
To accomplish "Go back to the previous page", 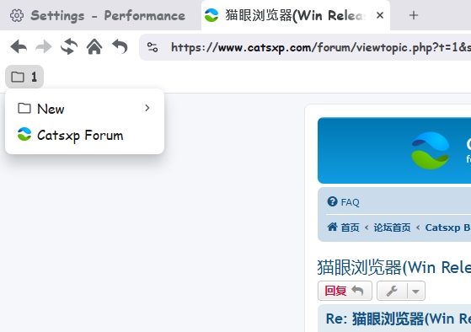I will 19,47.
